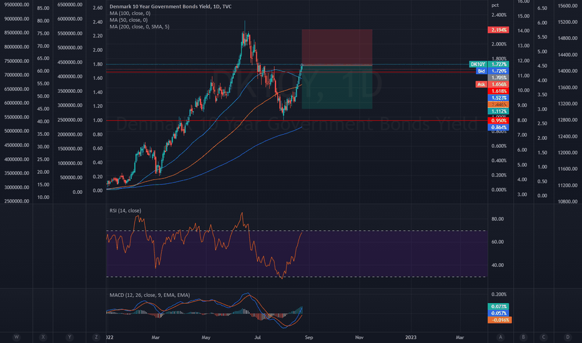Screen dimensions: 582x343
Task: Click the 40.00 level on RSI scale
Action: click(497, 265)
